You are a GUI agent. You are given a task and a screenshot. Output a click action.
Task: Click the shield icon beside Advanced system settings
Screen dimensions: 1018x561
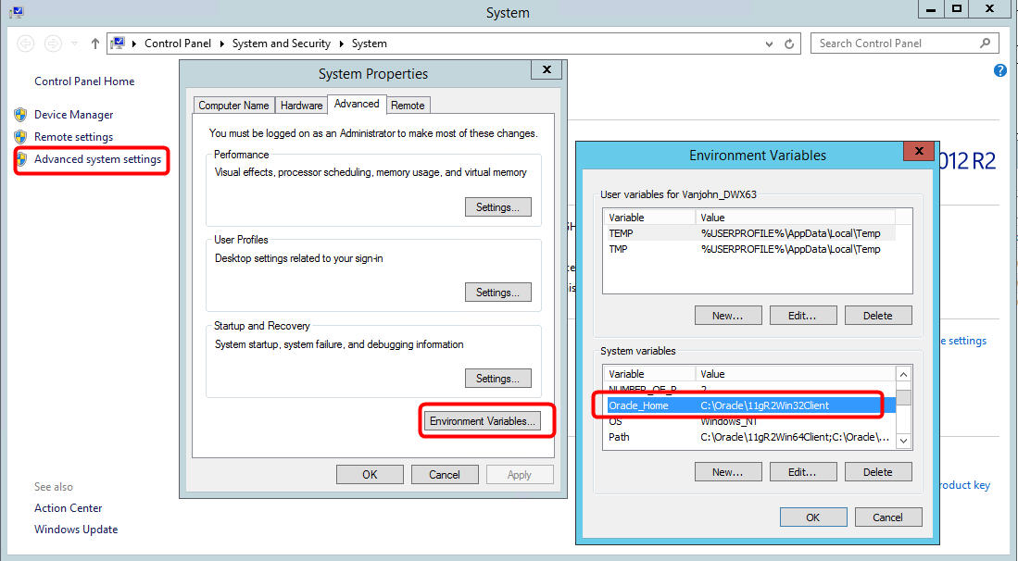(22, 160)
